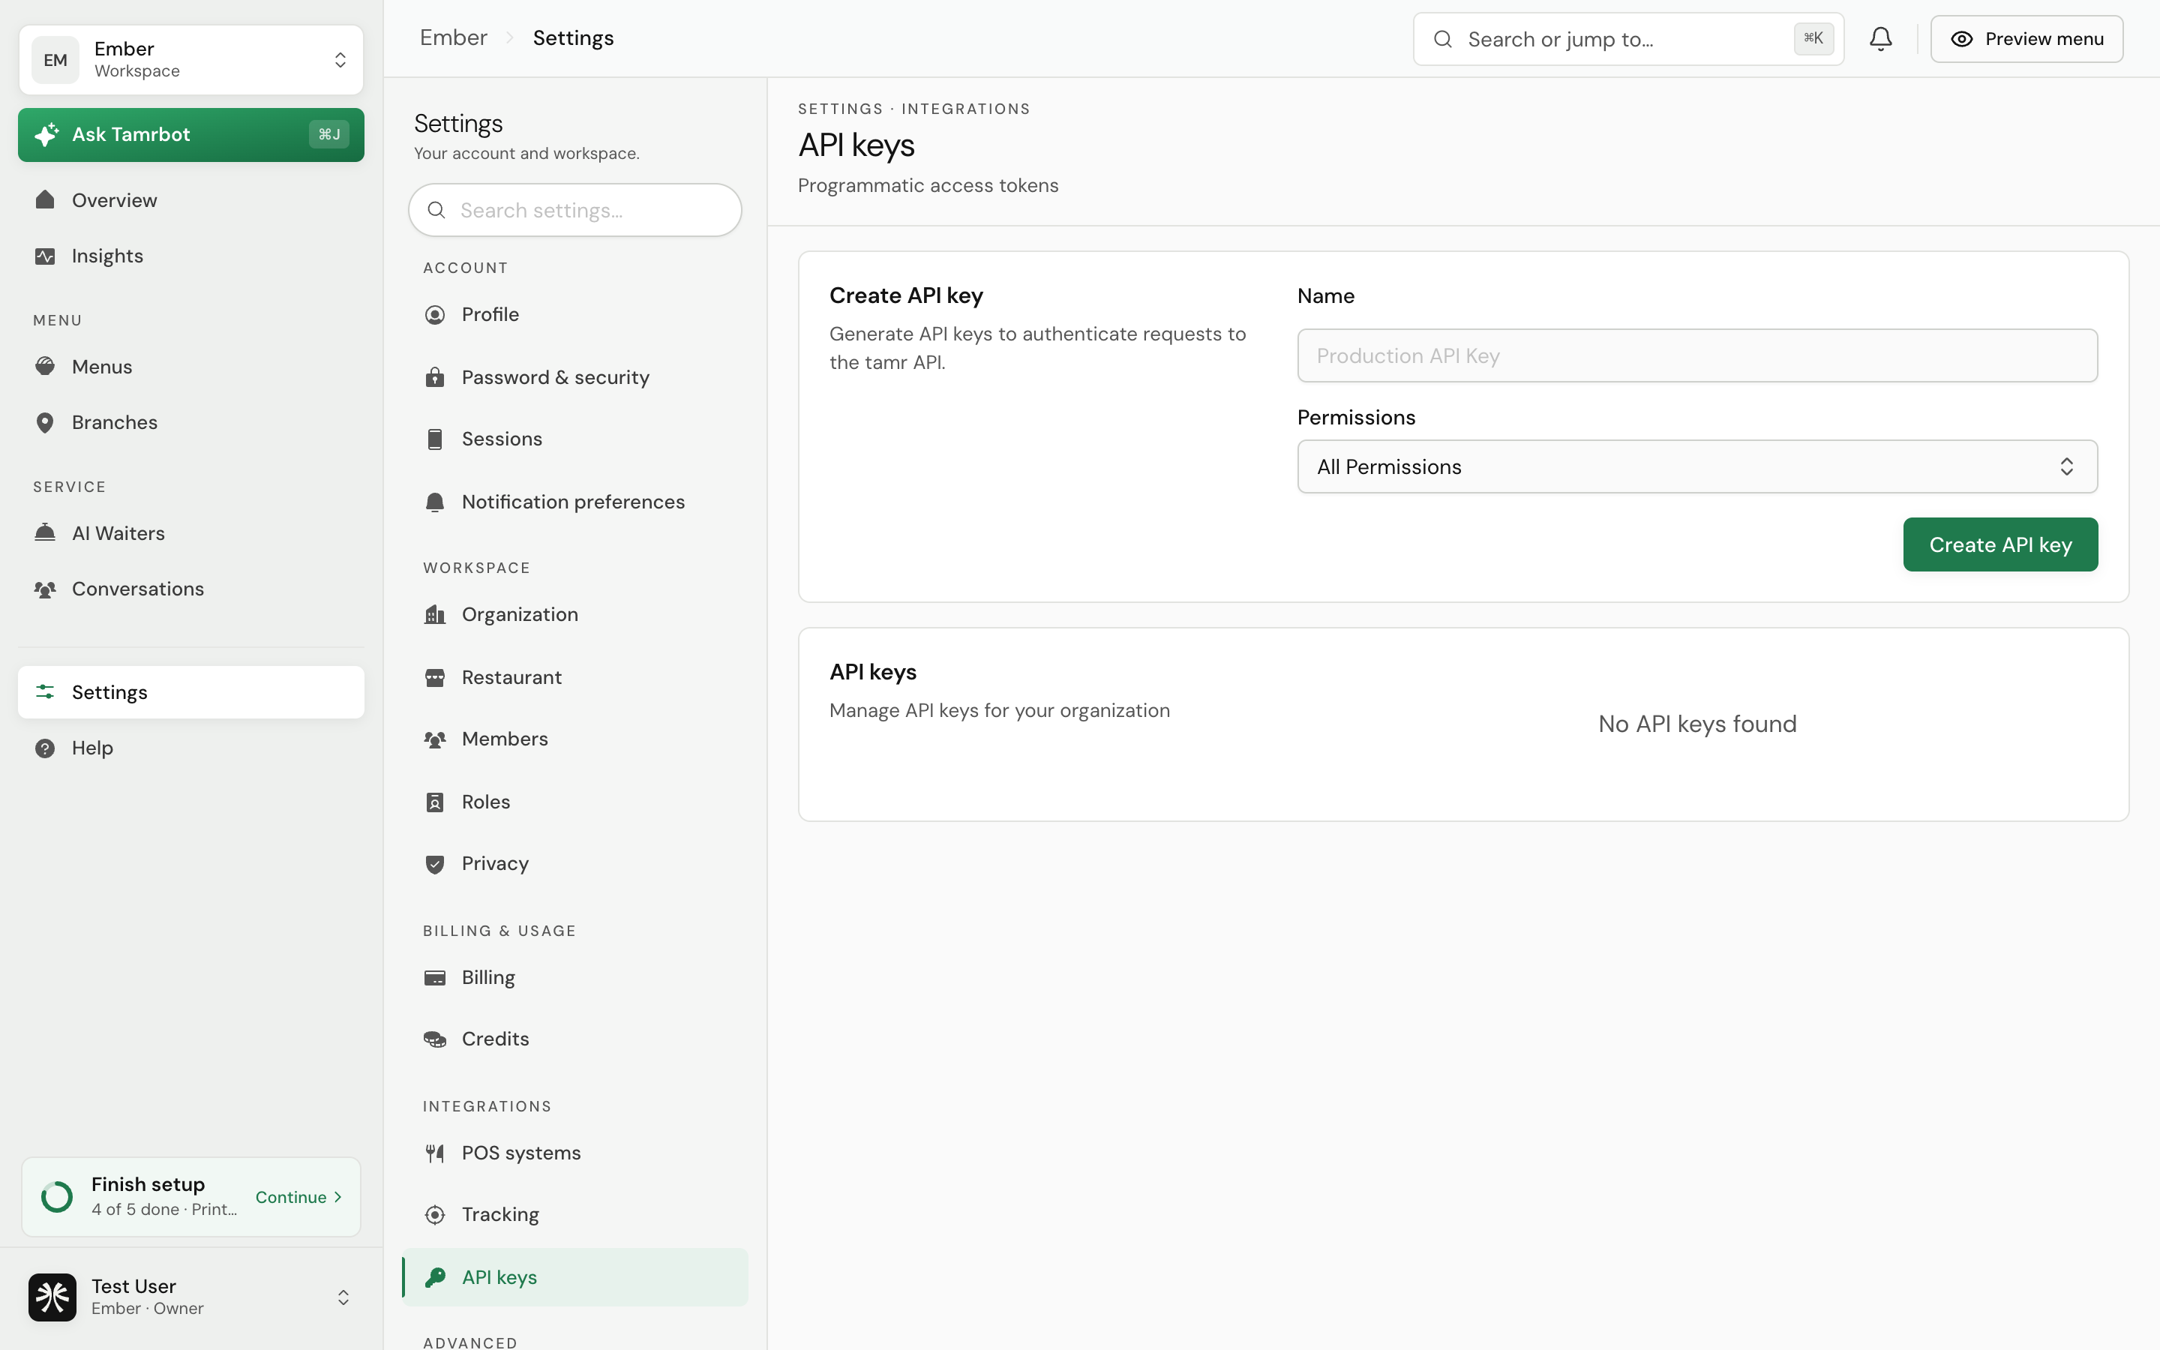The height and width of the screenshot is (1350, 2160).
Task: Open Credits settings
Action: point(574,1039)
